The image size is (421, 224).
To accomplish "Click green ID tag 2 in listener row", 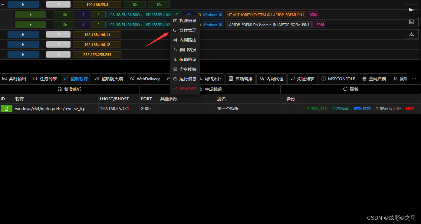I will click(6, 109).
